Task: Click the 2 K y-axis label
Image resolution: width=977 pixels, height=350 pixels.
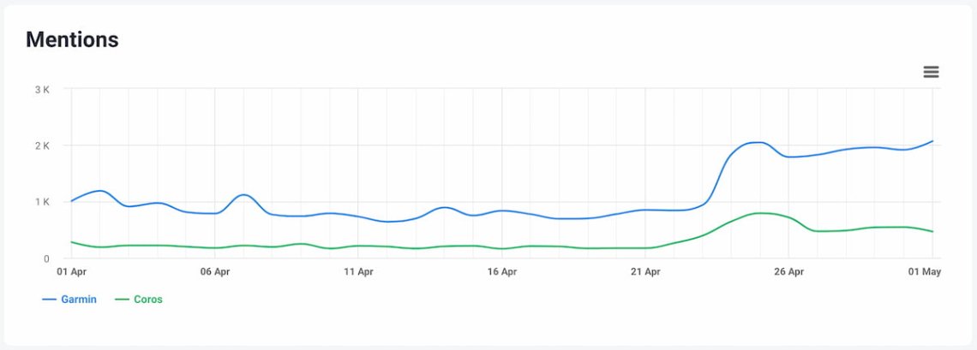Action: (42, 145)
